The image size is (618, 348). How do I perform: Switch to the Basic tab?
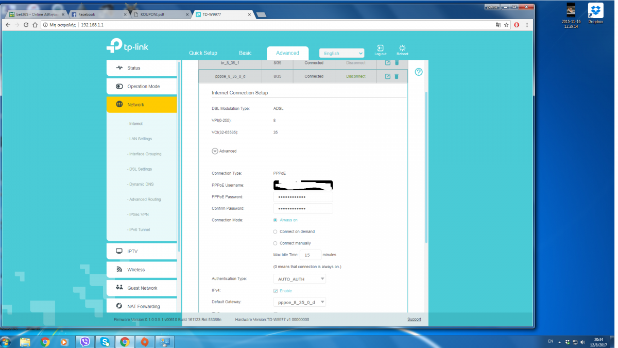coord(245,53)
